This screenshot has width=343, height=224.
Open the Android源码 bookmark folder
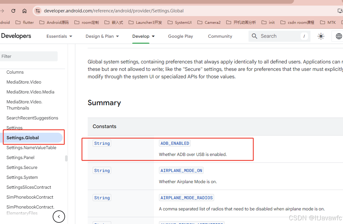point(54,23)
